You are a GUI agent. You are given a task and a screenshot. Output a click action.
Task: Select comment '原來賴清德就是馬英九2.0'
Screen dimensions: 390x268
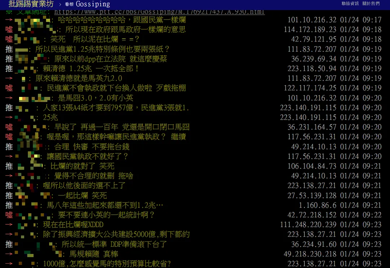click(79, 79)
